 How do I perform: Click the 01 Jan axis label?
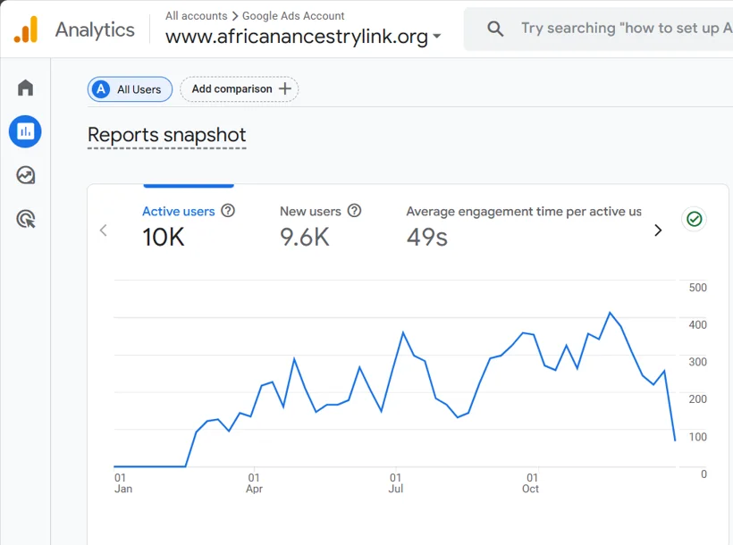point(123,483)
